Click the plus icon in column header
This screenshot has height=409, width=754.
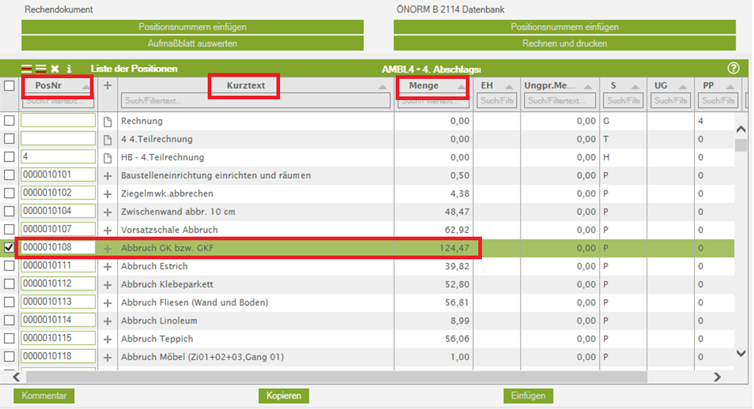tap(108, 85)
